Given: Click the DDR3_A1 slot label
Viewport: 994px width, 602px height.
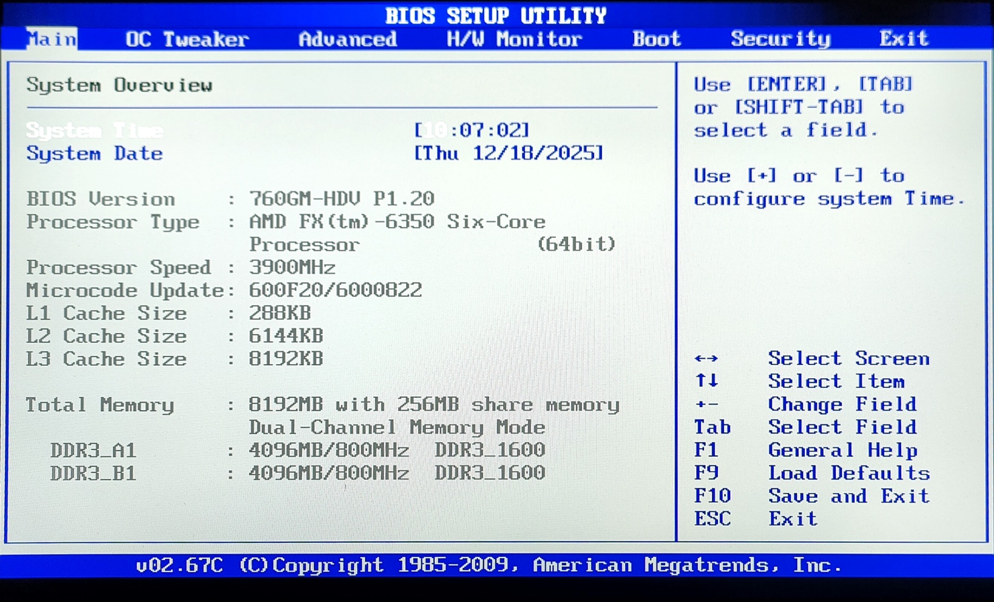Looking at the screenshot, I should tap(94, 451).
